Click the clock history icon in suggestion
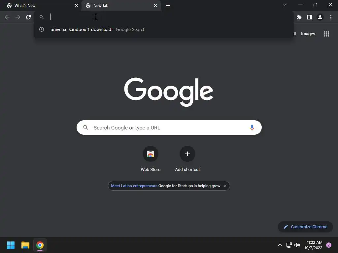 [42, 29]
